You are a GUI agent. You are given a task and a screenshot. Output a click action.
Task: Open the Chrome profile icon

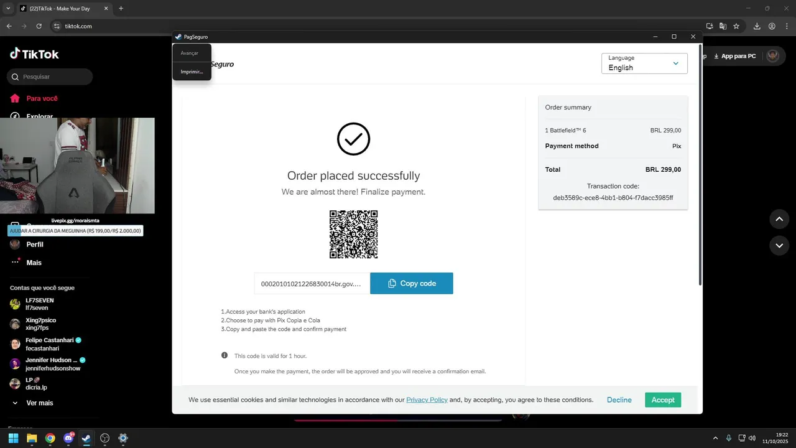772,26
